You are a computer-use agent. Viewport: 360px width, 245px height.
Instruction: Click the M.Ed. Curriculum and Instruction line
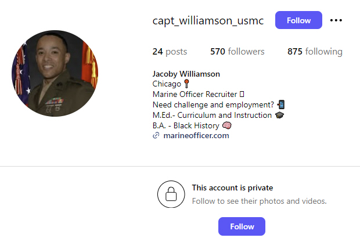[212, 115]
